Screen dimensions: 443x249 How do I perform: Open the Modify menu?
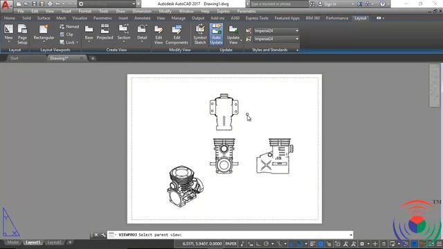pyautogui.click(x=165, y=11)
